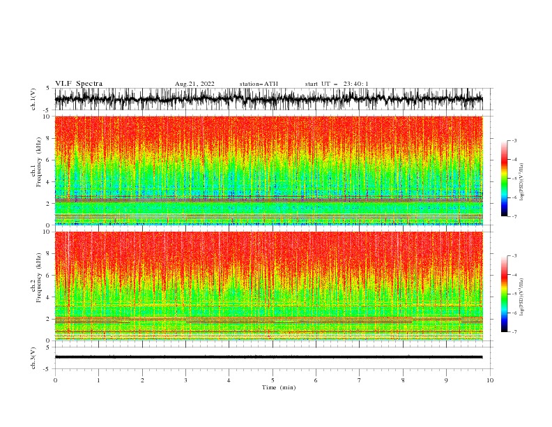Click the "8" kHz tick on the ch.1 frequency axis
The image size is (552, 427).
pos(49,138)
